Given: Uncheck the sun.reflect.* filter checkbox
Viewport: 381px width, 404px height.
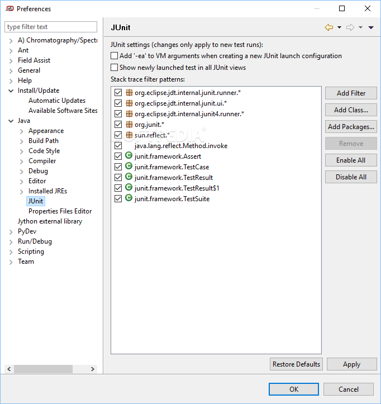Looking at the screenshot, I should (x=118, y=135).
